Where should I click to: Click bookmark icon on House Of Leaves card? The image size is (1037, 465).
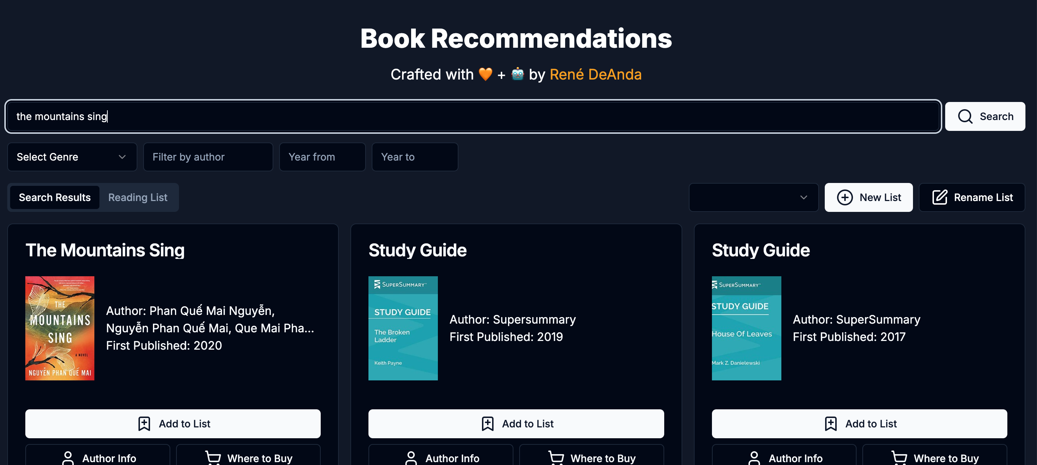point(831,423)
